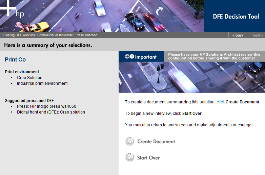Click the exclamation icon beside Important

tap(132, 57)
